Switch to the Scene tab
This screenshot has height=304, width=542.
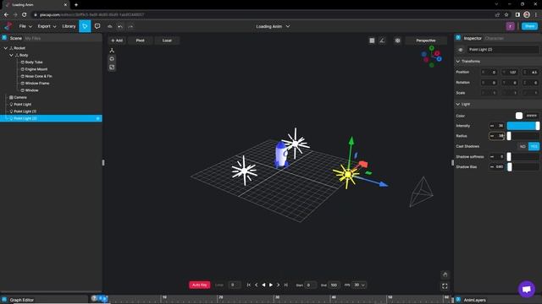coord(16,38)
